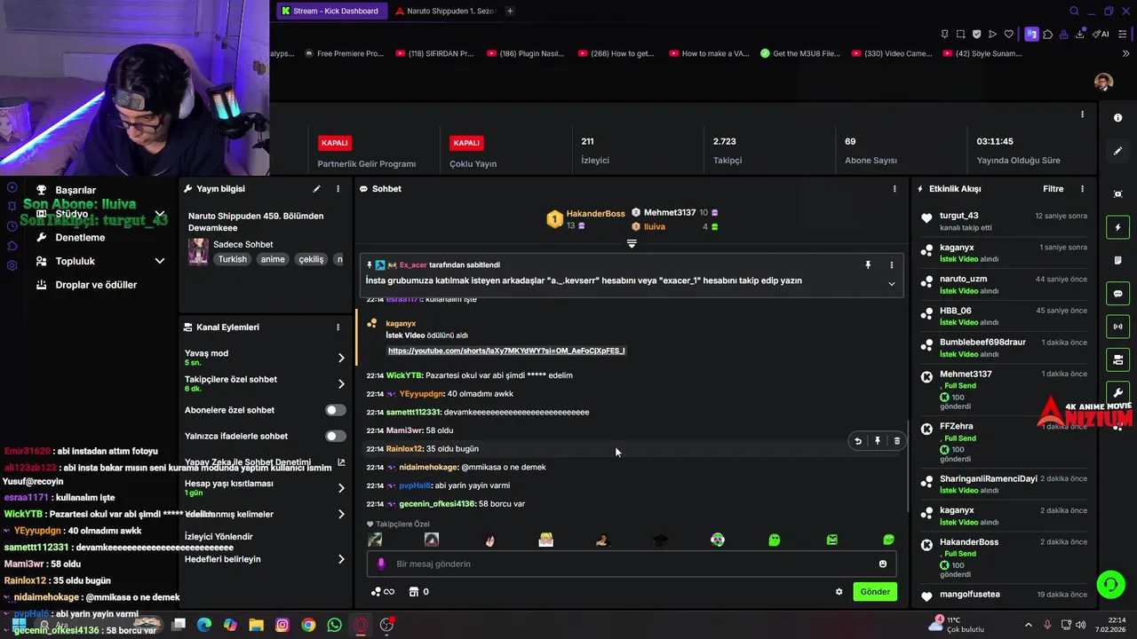Open the emoji picker in chat
This screenshot has width=1137, height=639.
coord(882,564)
